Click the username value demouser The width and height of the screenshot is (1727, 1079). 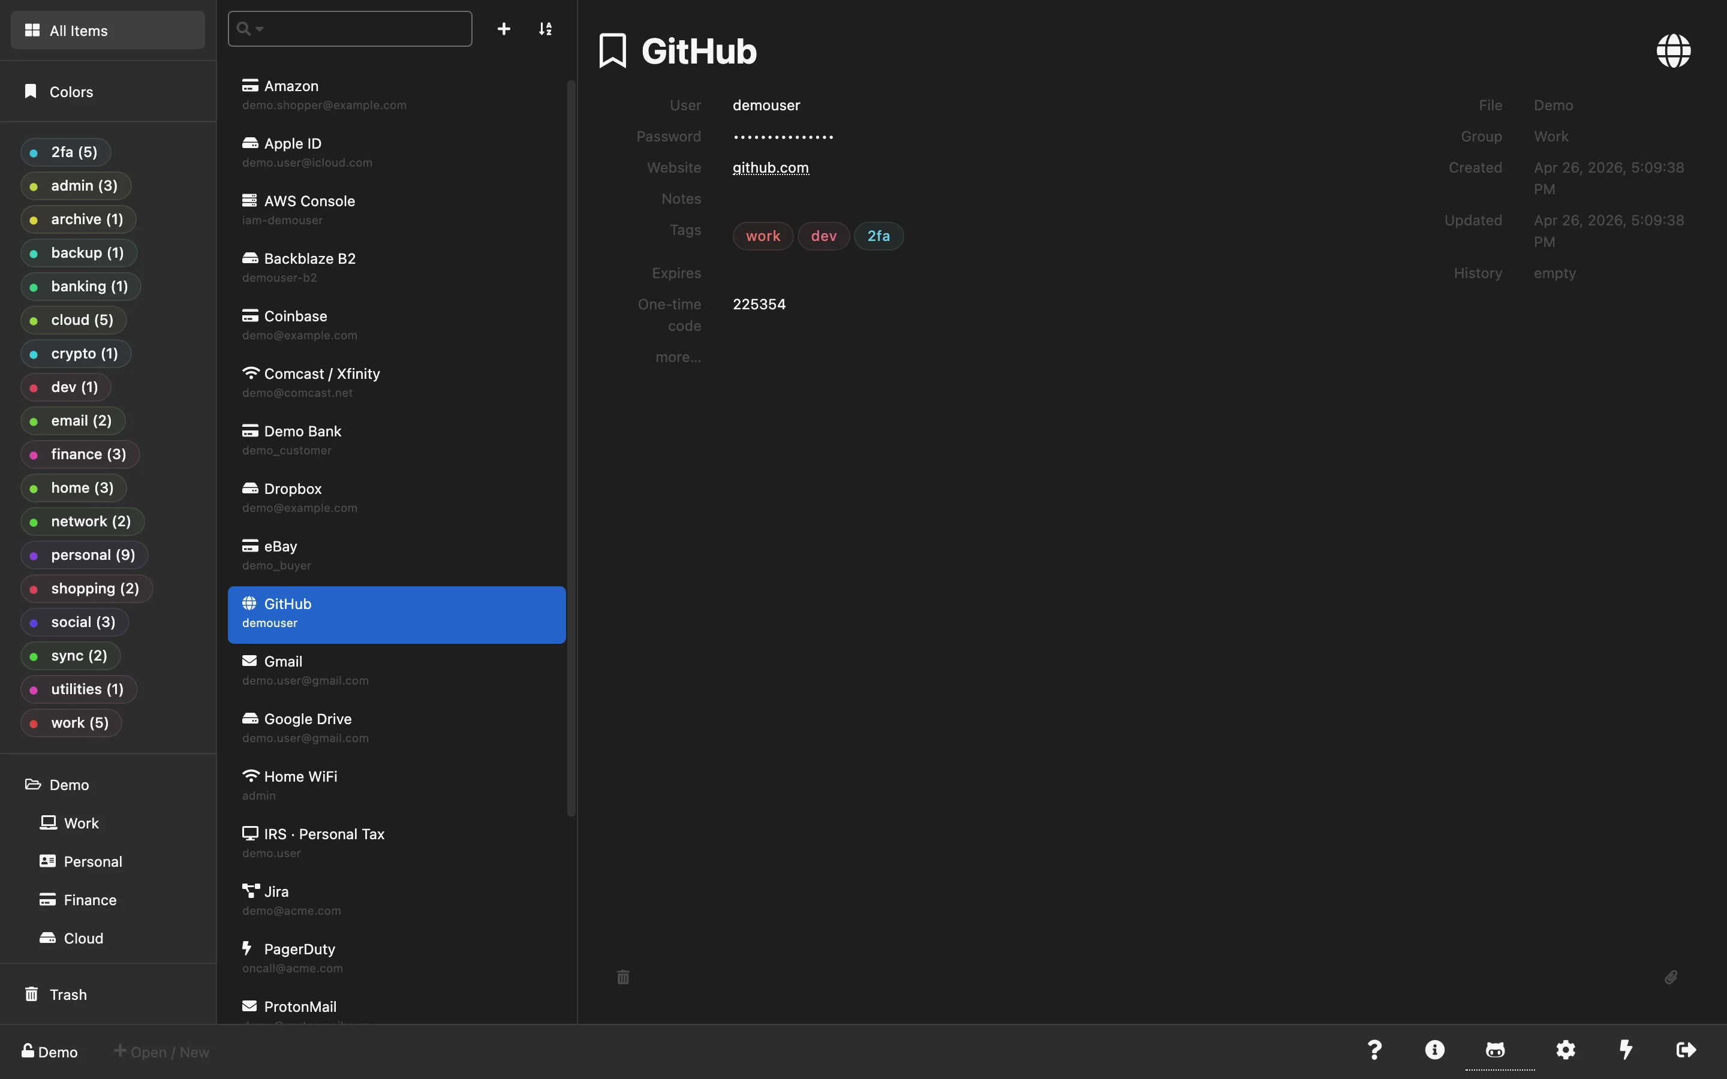click(766, 106)
